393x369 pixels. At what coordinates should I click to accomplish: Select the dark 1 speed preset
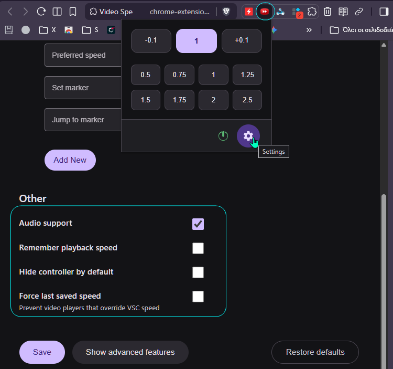pos(213,75)
